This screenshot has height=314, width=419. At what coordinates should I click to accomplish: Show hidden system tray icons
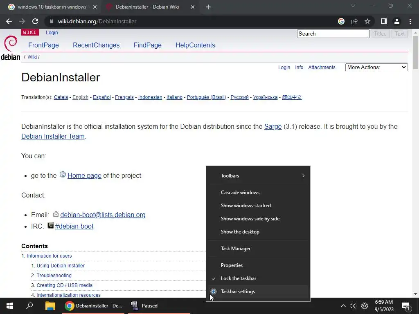pos(343,306)
